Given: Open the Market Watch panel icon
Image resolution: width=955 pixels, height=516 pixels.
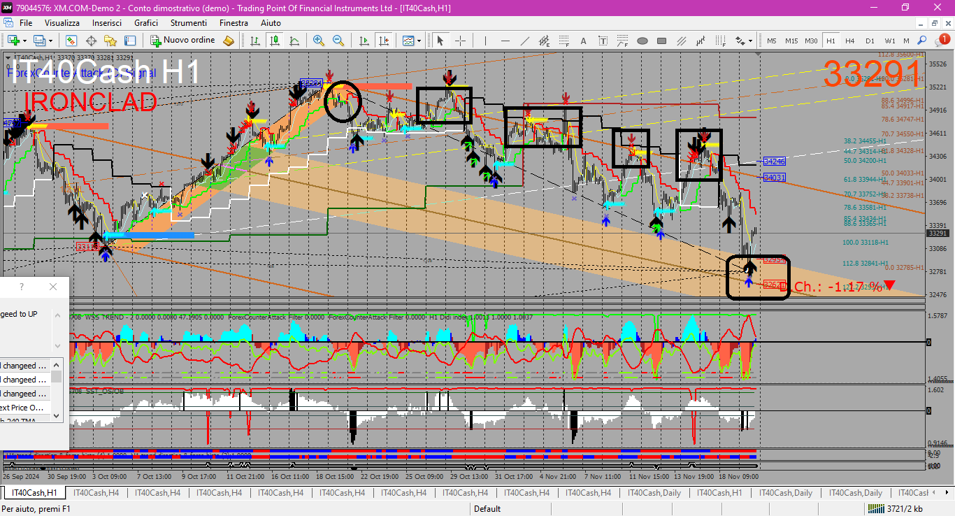Looking at the screenshot, I should click(x=71, y=41).
